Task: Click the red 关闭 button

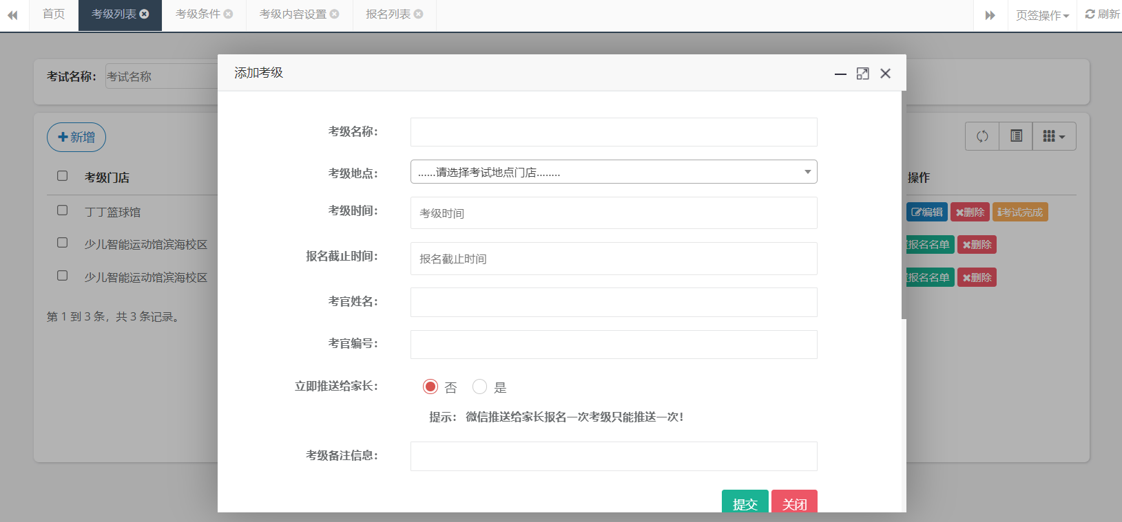Action: pyautogui.click(x=794, y=503)
